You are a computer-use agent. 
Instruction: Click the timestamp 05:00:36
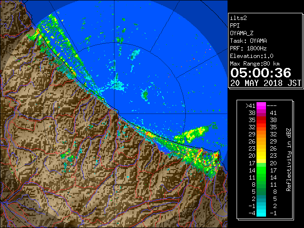[x=261, y=73]
